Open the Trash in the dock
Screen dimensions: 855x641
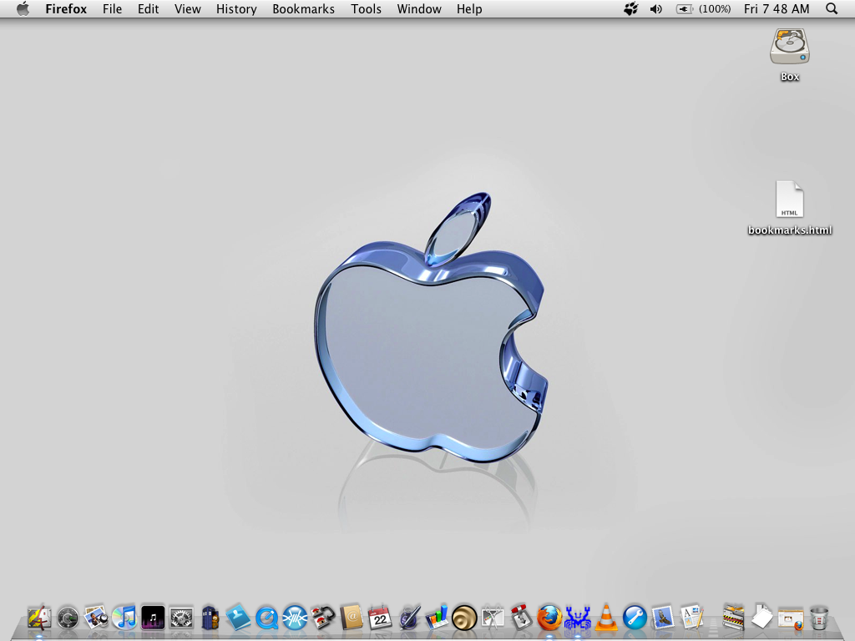pyautogui.click(x=819, y=618)
